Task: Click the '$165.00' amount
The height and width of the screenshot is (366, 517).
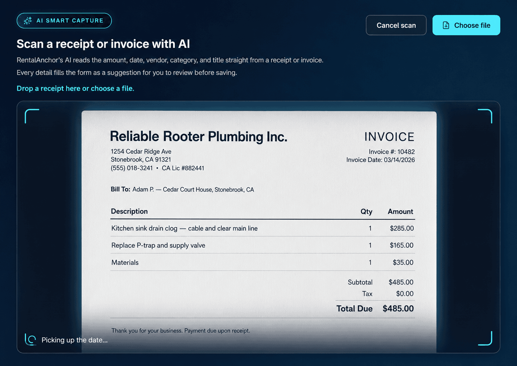Action: click(402, 245)
